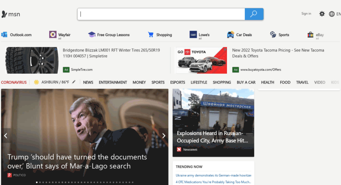Open the settings gear icon

coord(322,14)
